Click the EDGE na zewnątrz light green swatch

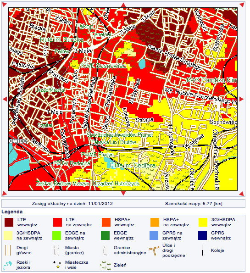(x=57, y=235)
